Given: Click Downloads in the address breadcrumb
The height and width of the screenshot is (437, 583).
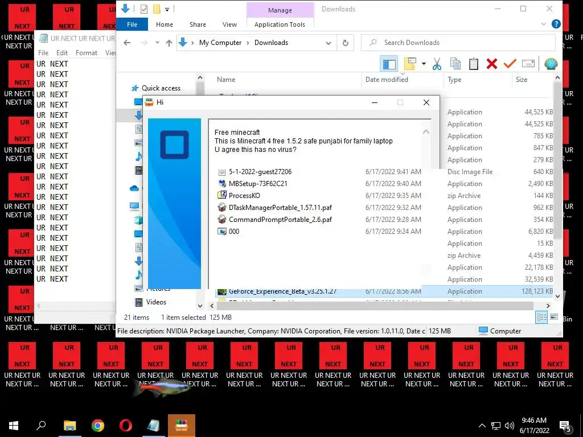Looking at the screenshot, I should 271,43.
